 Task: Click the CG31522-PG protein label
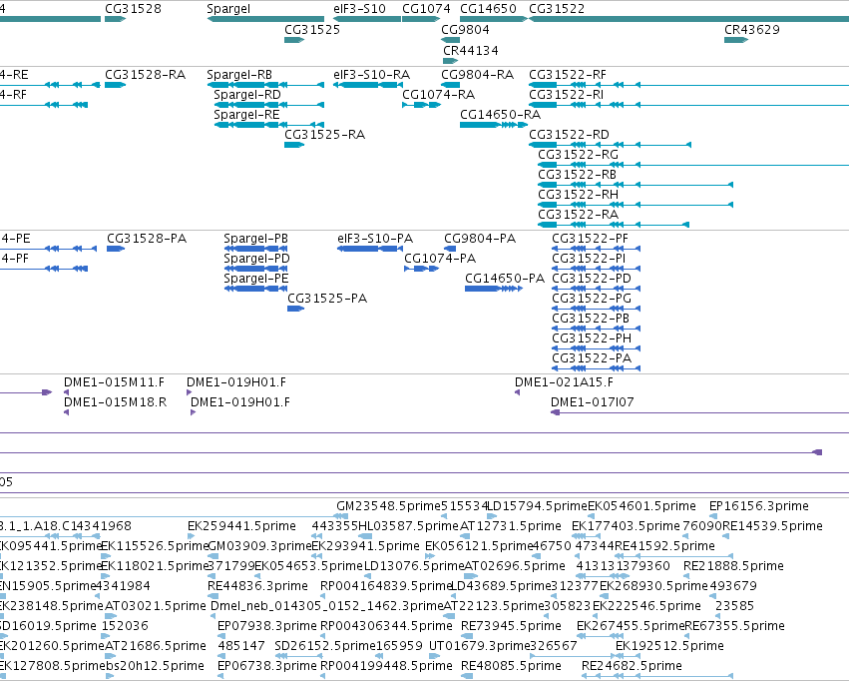[592, 299]
